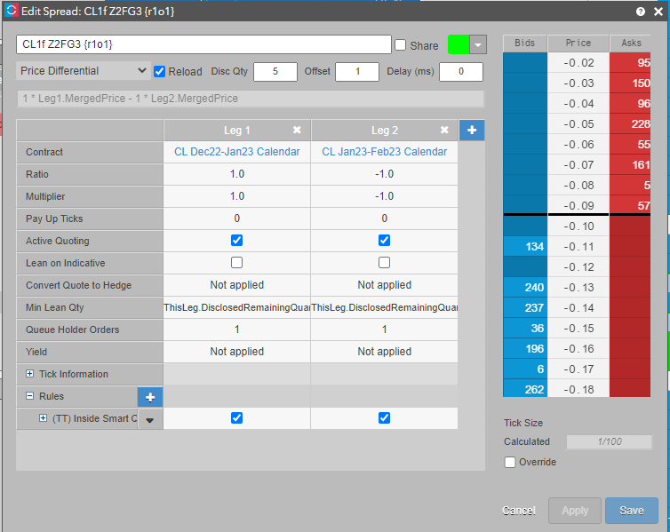670x532 pixels.
Task: Click the ask quantity 150 at -0.03
Action: coord(630,83)
